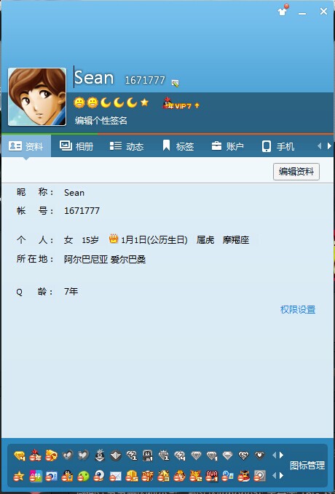
Task: Expand more tabs with right arrow
Action: pyautogui.click(x=329, y=146)
